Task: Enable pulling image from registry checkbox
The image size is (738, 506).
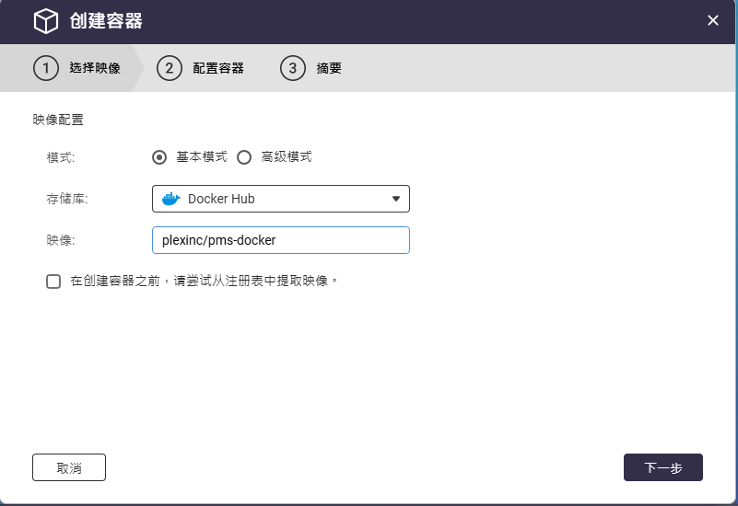Action: pyautogui.click(x=53, y=282)
